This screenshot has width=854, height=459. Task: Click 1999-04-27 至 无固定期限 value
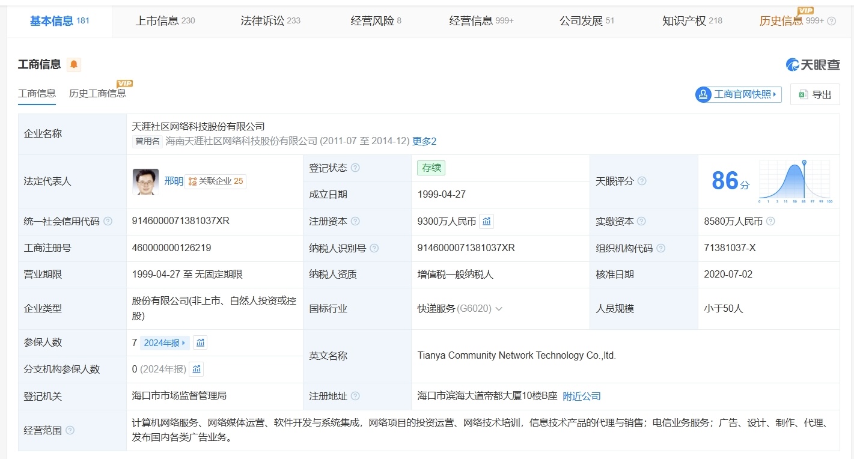[x=188, y=275]
